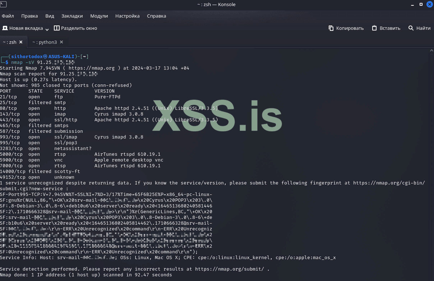Image resolution: width=434 pixels, height=281 pixels.
Task: Click the '465/tcp filtered smtps' row
Action: [x=34, y=126]
